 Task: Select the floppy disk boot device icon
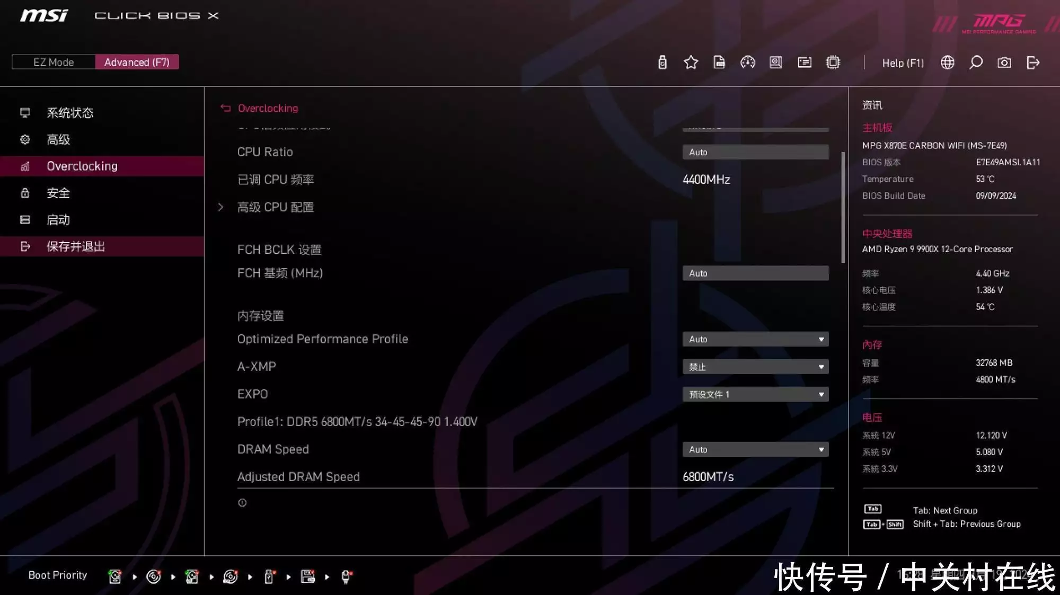pyautogui.click(x=307, y=576)
